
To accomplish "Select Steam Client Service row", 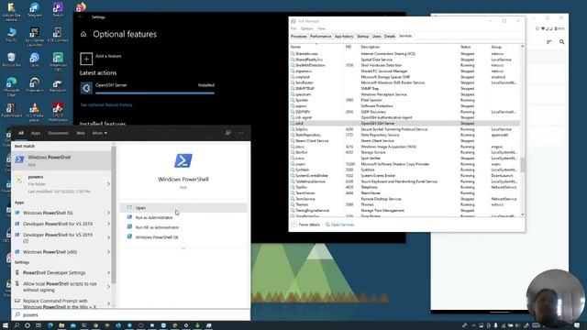I will (x=404, y=140).
